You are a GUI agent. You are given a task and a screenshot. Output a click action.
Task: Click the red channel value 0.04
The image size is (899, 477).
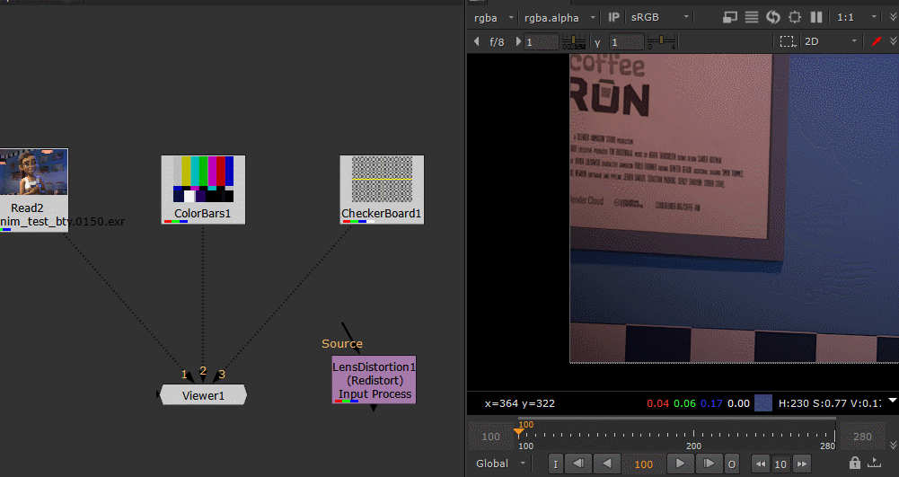(x=657, y=403)
